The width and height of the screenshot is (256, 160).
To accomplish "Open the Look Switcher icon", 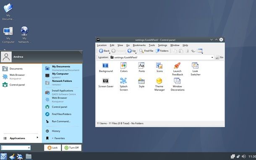I will coord(195,66).
